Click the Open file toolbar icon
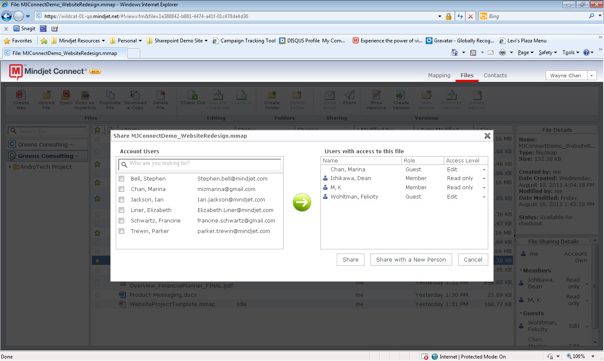The image size is (604, 361). (x=66, y=98)
